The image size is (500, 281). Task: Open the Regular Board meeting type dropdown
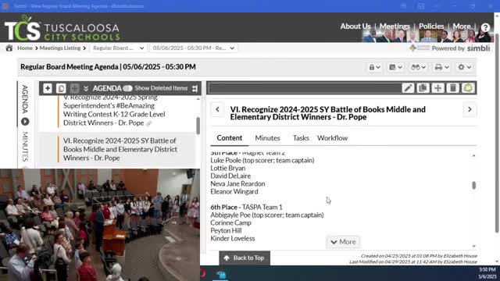point(118,48)
